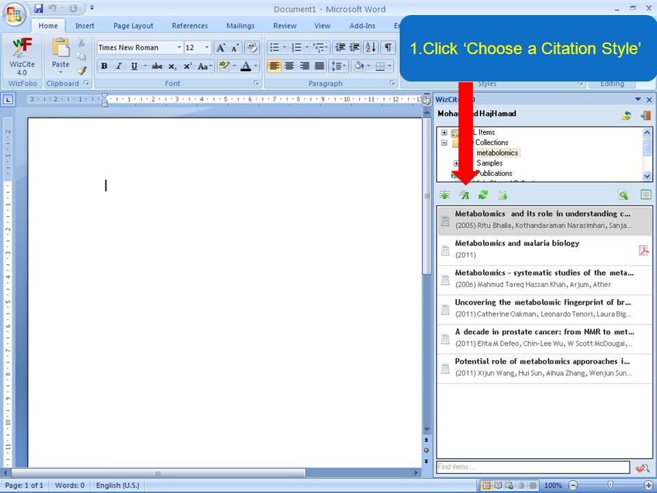
Task: Expand the All Items tree node
Action: pyautogui.click(x=444, y=132)
